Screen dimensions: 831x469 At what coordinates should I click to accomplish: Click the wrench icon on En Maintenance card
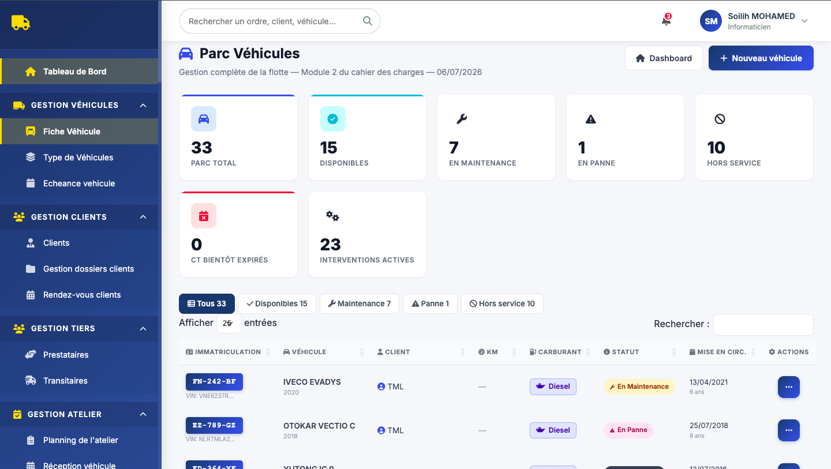pyautogui.click(x=462, y=119)
